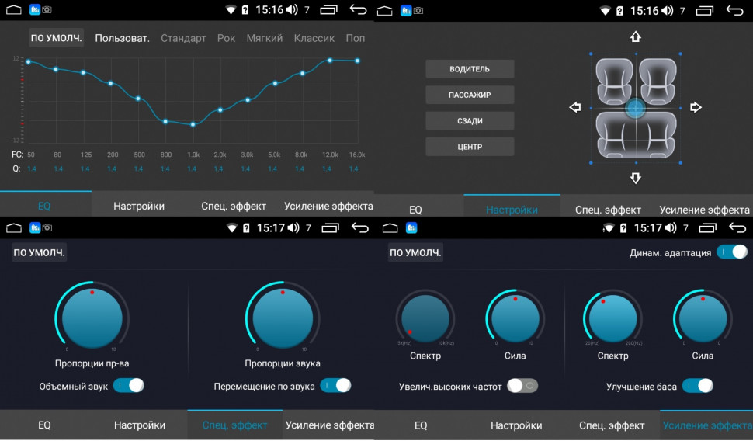Click the down arrow below the seat diagram
Image resolution: width=753 pixels, height=441 pixels.
pos(635,179)
